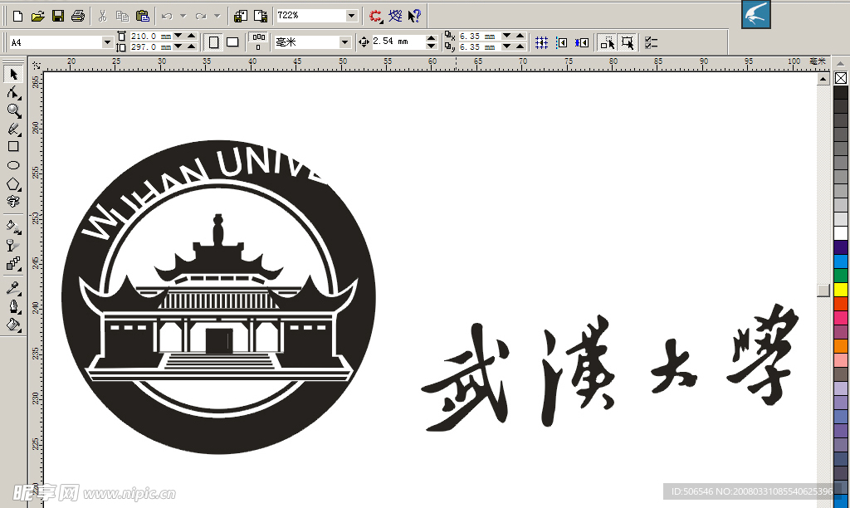
Task: Select the Eyedropper tool
Action: 13,288
